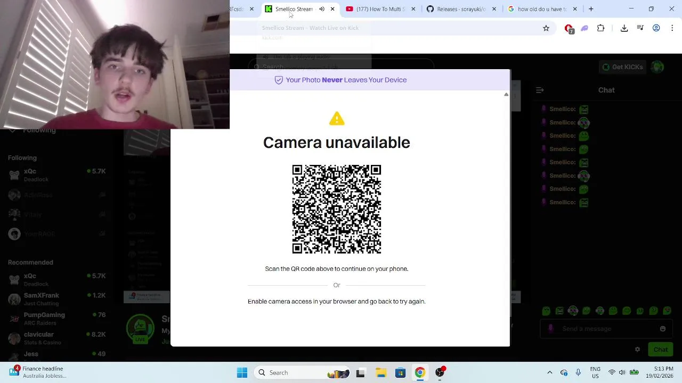
Task: Mute audio via Smellico Stream tab speaker icon
Action: (x=322, y=9)
